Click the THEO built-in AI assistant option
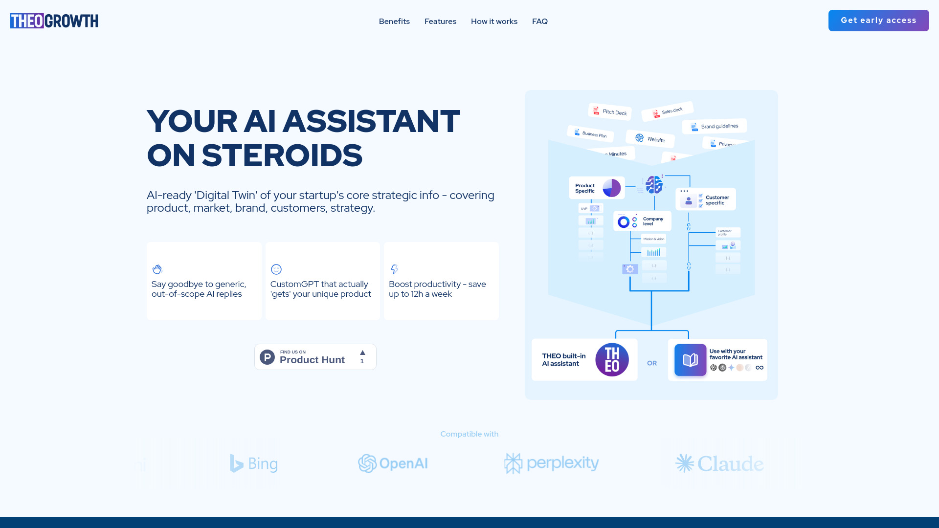This screenshot has width=939, height=528. (x=583, y=360)
